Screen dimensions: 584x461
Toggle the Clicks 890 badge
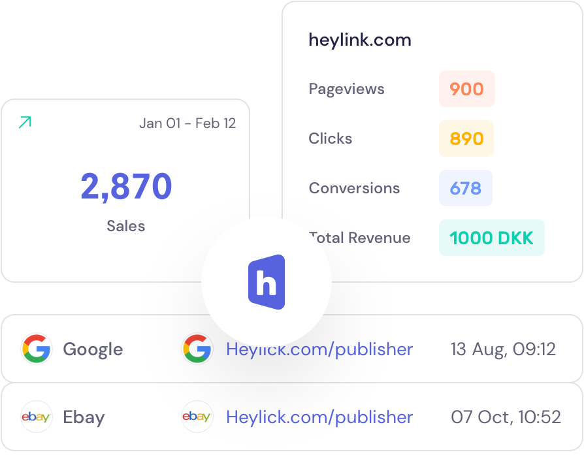(x=466, y=138)
